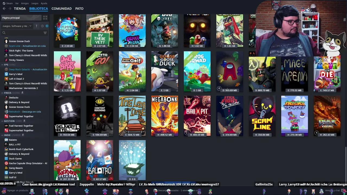Open Super Battle Golf cover
Viewport: 347px width, 195px height.
pos(132,71)
